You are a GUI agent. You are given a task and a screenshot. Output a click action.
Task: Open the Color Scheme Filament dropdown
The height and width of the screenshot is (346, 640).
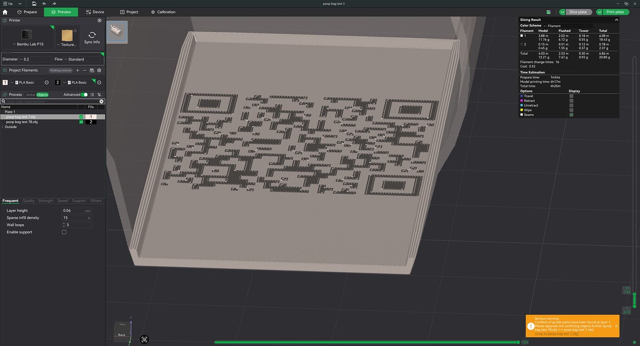tap(568, 26)
